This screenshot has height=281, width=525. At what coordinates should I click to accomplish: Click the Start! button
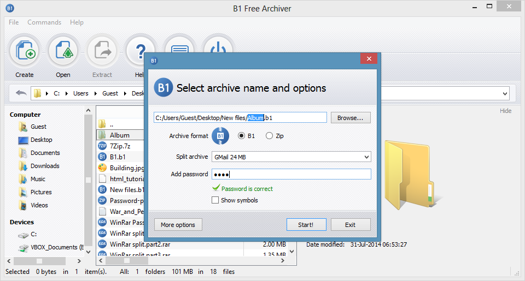pyautogui.click(x=306, y=225)
